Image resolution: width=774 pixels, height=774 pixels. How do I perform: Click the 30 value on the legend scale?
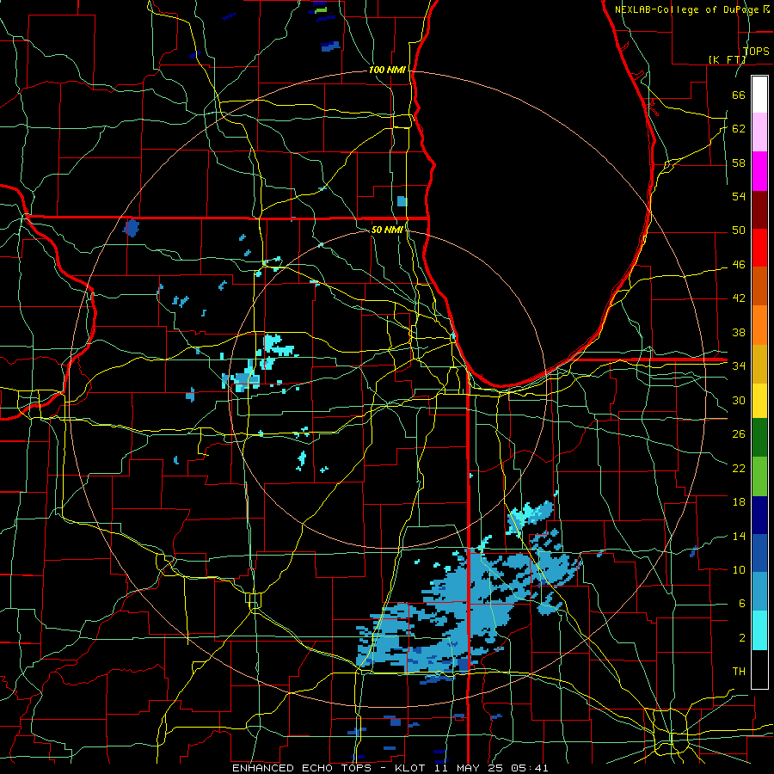(739, 400)
